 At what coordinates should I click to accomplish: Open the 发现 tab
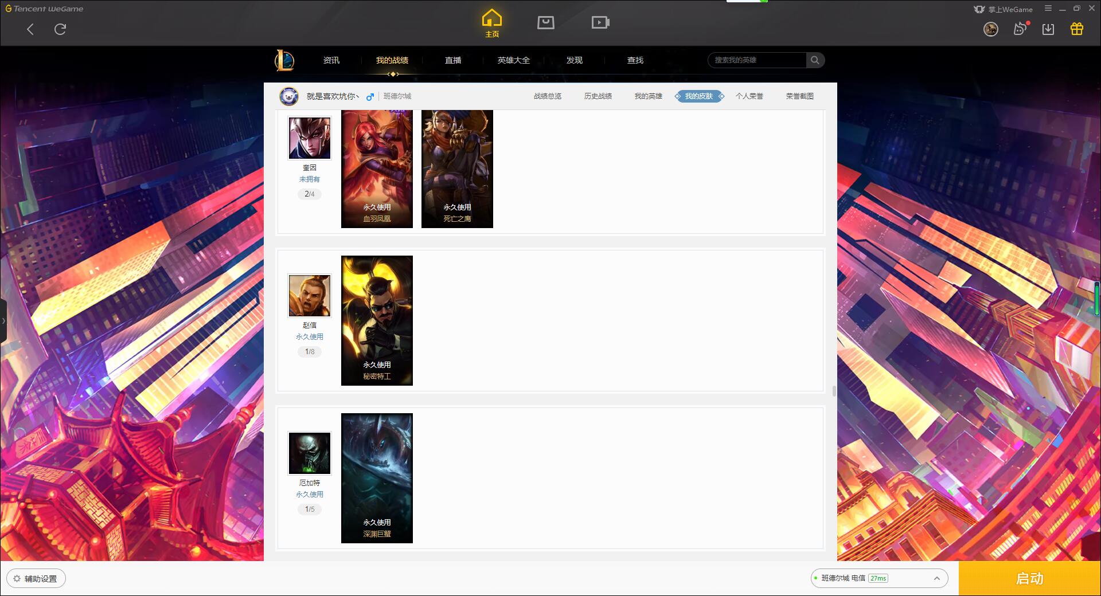pos(575,60)
